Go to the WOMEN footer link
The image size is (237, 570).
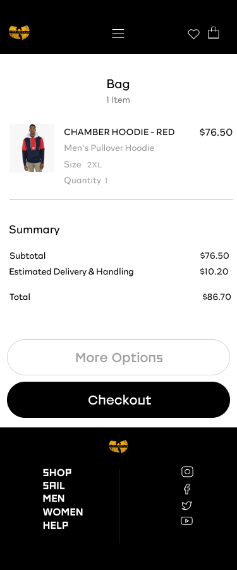[63, 512]
